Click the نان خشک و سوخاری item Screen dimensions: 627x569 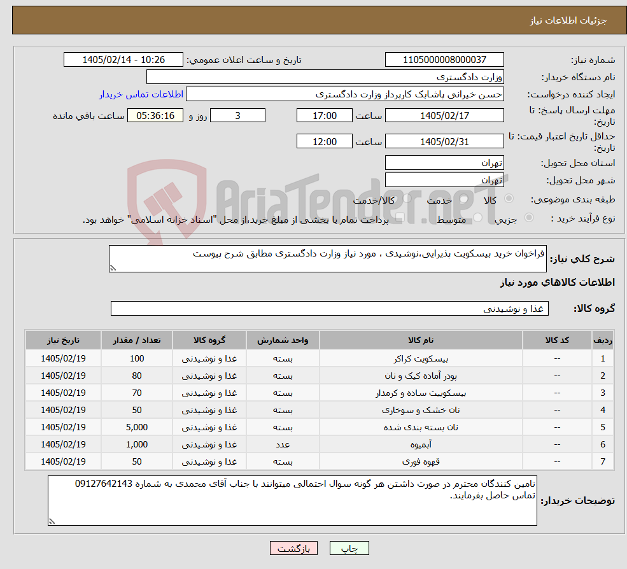(421, 411)
